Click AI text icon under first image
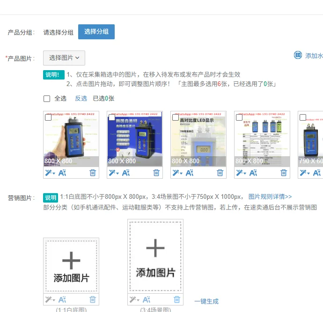The width and height of the screenshot is (323, 312). point(62,173)
